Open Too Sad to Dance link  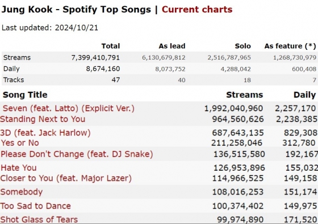tap(35, 206)
